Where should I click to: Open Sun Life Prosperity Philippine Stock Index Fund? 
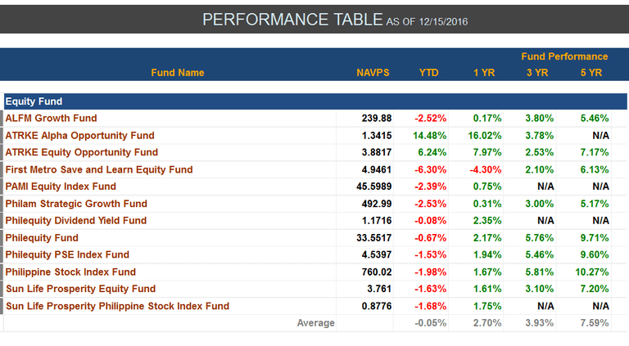[x=118, y=306]
